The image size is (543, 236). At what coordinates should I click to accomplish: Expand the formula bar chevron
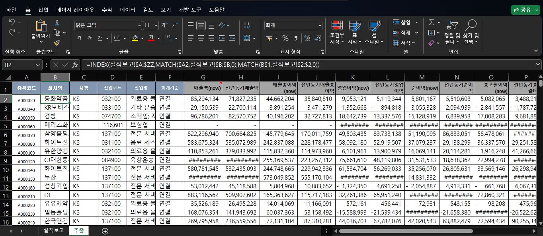pyautogui.click(x=538, y=64)
